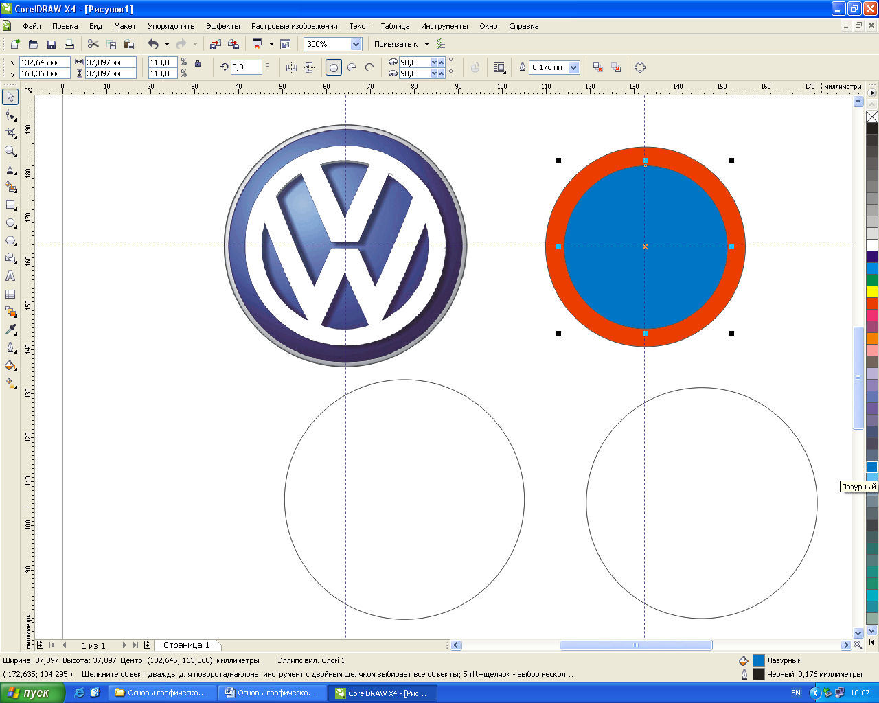Screen dimensions: 879x703
Task: Click the Import icon
Action: [x=215, y=44]
